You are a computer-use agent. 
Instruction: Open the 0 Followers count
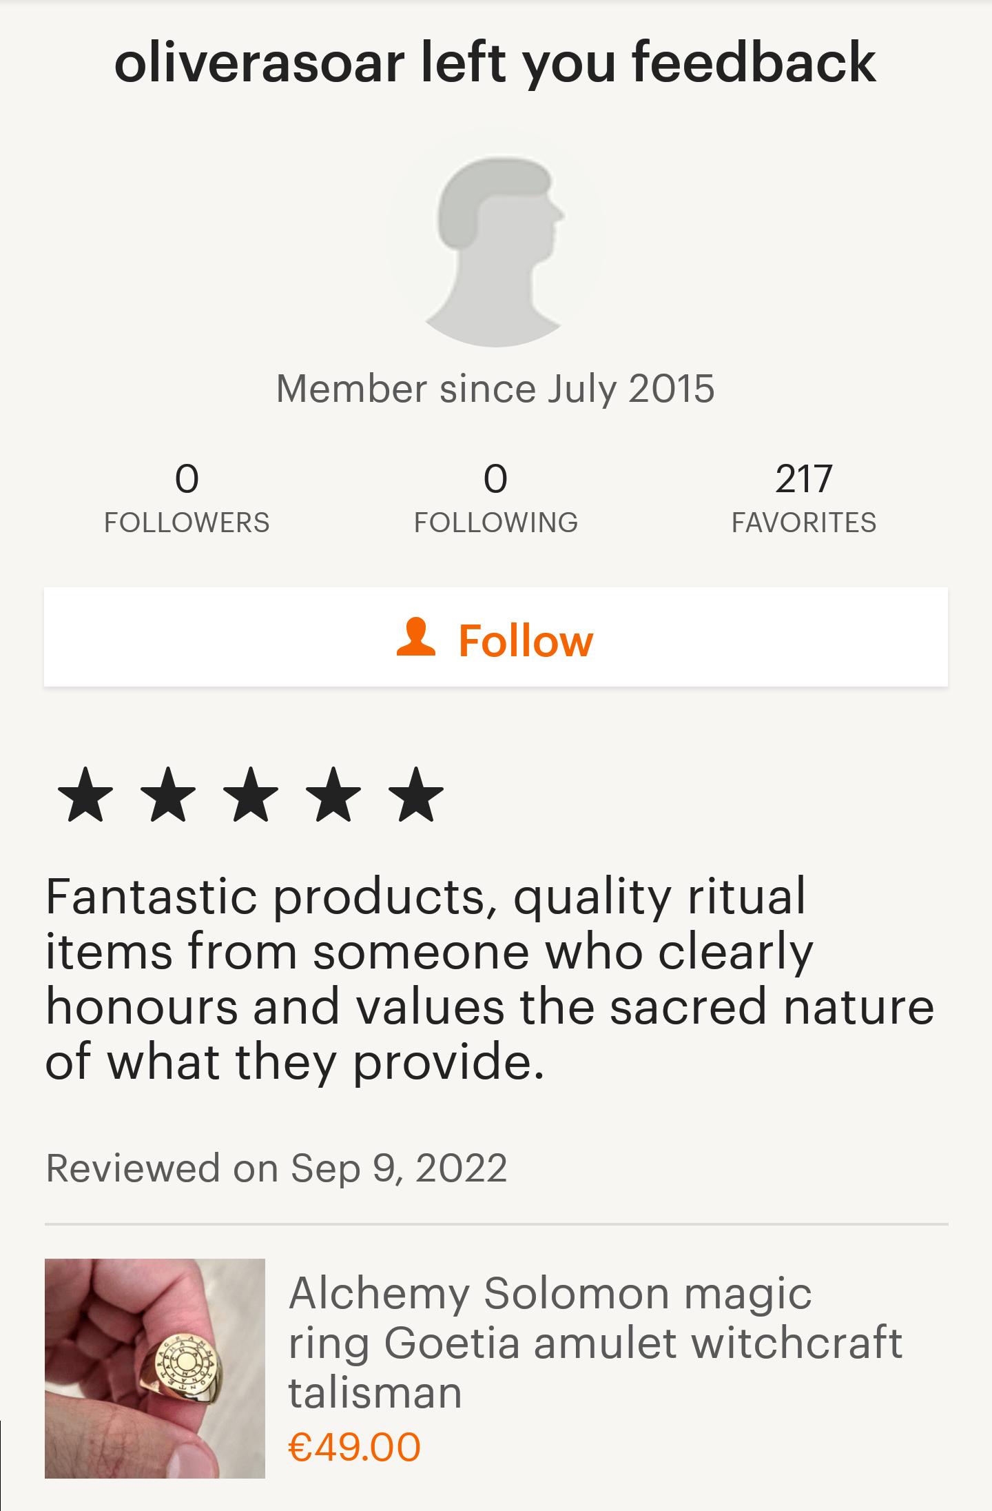(x=187, y=478)
